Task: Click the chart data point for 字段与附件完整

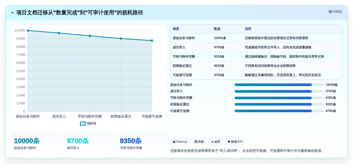Action: pos(90,36)
